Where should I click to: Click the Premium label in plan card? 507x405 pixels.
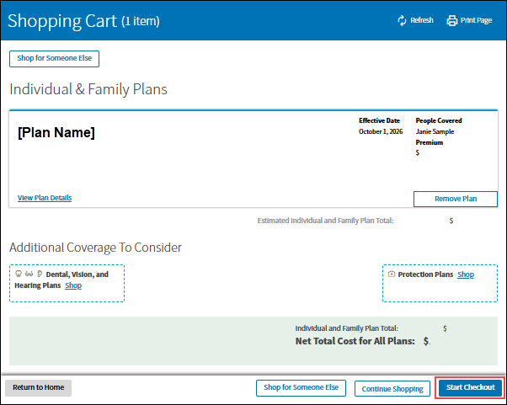click(x=429, y=142)
